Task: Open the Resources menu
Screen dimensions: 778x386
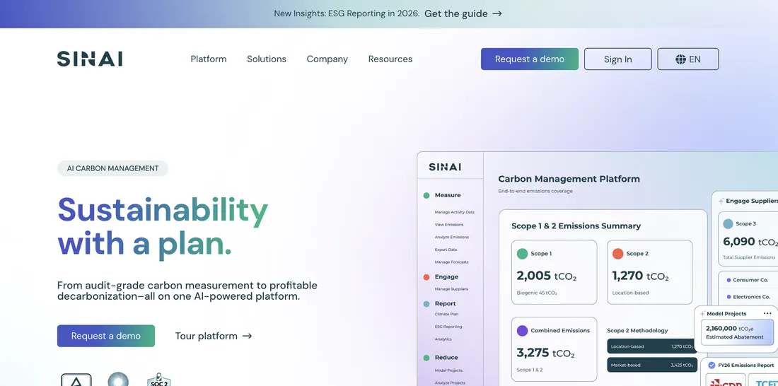Action: coord(390,59)
